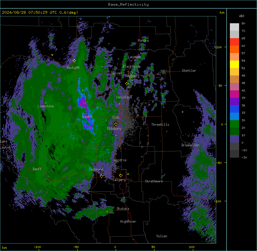Click the 100 tick label on bottom axis
257x251 pixels.
point(192,247)
